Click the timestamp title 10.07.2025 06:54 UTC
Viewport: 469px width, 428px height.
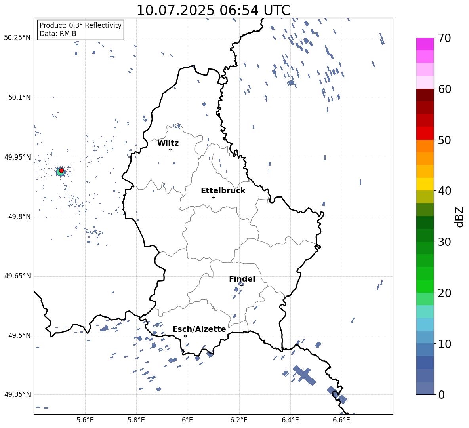coord(214,10)
